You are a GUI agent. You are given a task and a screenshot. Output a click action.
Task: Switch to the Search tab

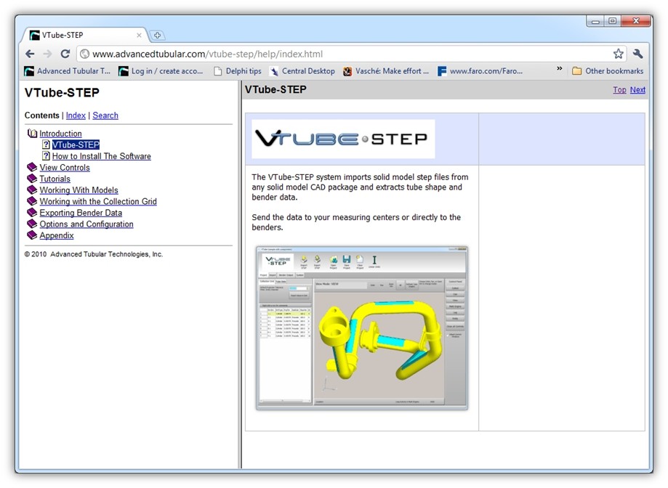[x=105, y=115]
